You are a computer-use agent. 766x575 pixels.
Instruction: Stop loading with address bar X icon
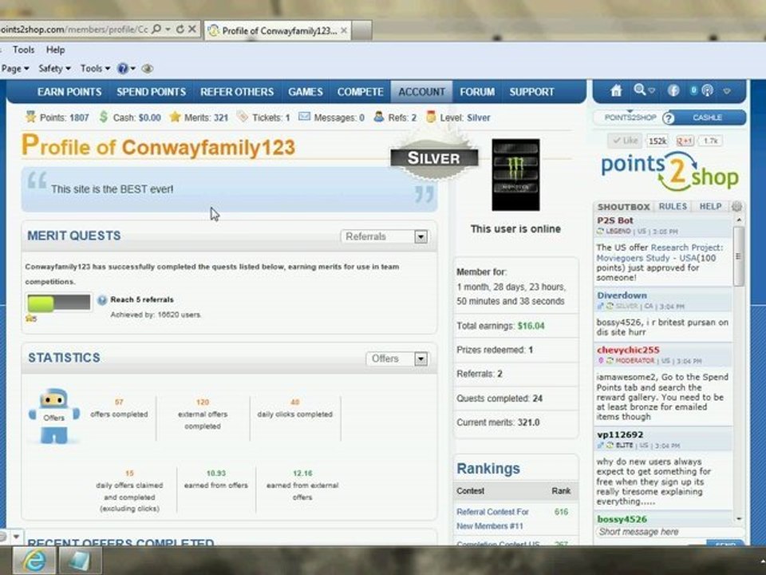pyautogui.click(x=192, y=30)
